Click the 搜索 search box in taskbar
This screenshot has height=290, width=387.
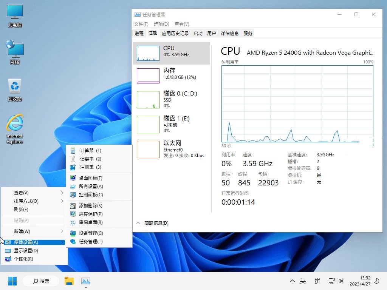(x=41, y=281)
